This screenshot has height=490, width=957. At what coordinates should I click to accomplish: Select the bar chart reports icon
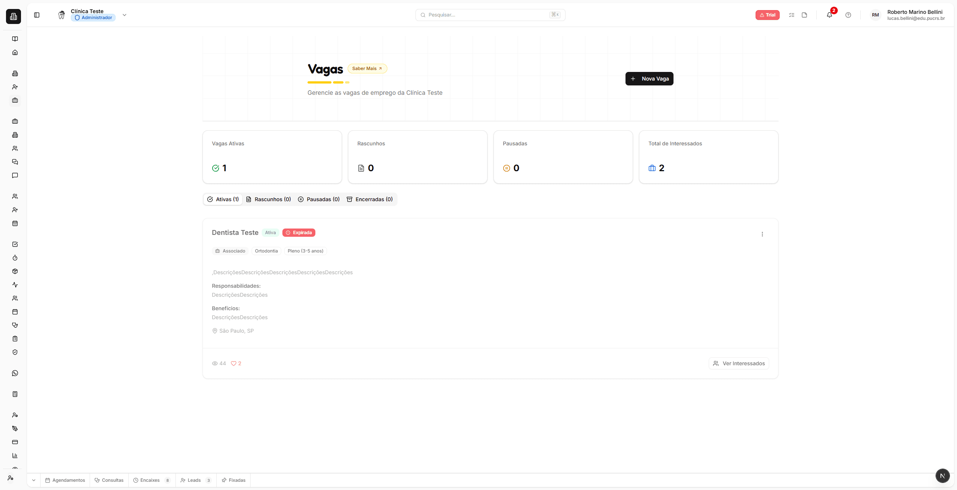[15, 456]
